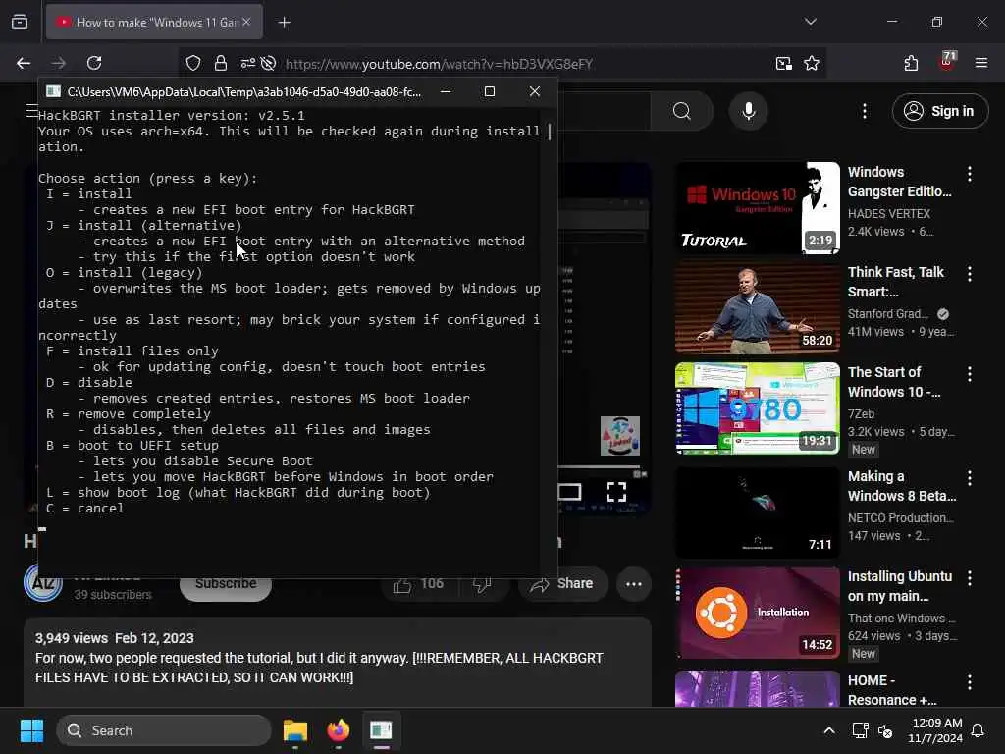Viewport: 1005px width, 754px height.
Task: Like the video with 106 likes
Action: [418, 584]
